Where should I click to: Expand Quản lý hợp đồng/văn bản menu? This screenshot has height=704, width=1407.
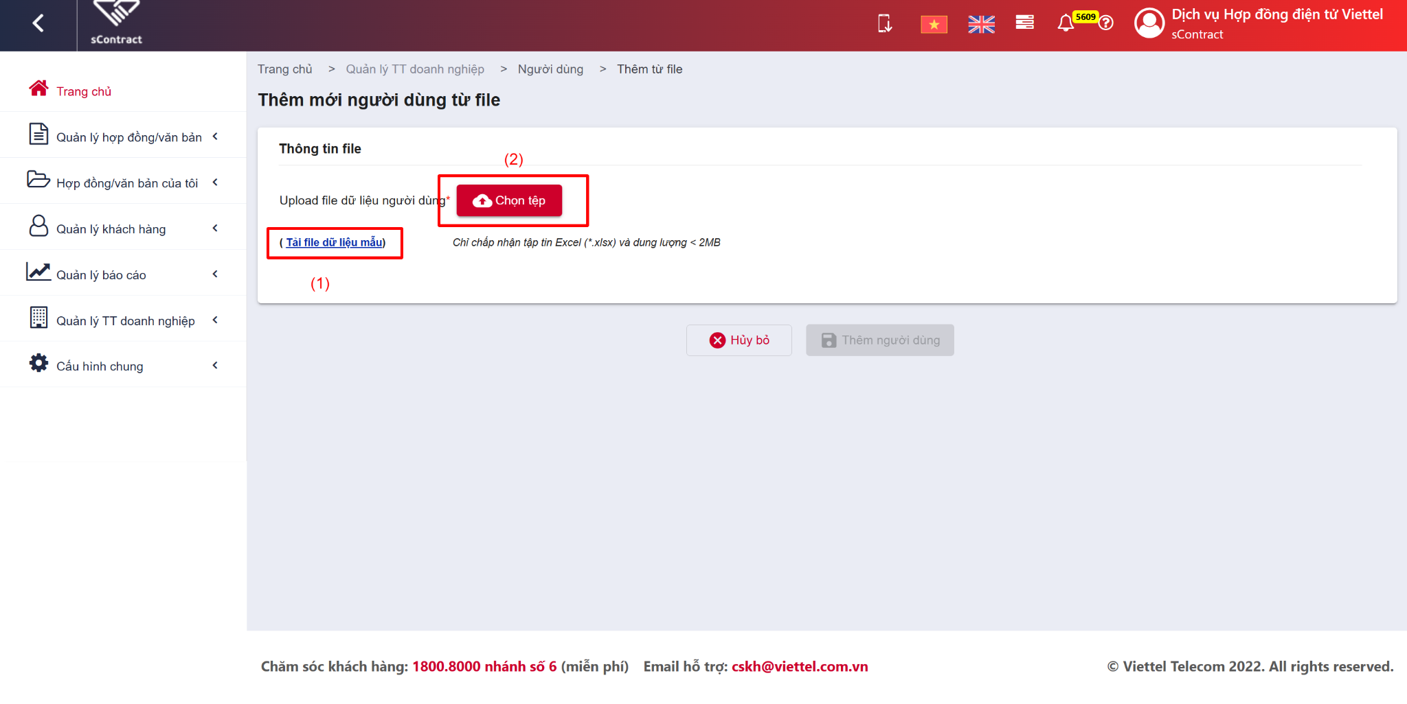(x=124, y=135)
